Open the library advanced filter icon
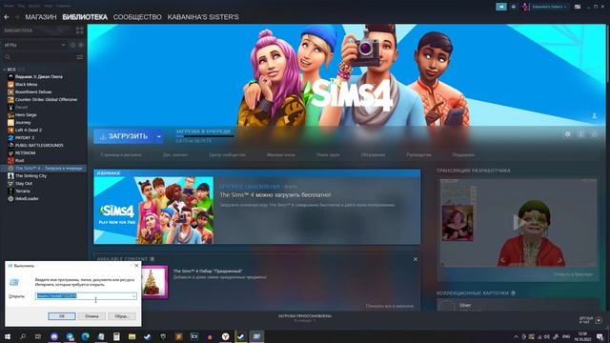Screen dimensions: 610x343 coord(80,57)
